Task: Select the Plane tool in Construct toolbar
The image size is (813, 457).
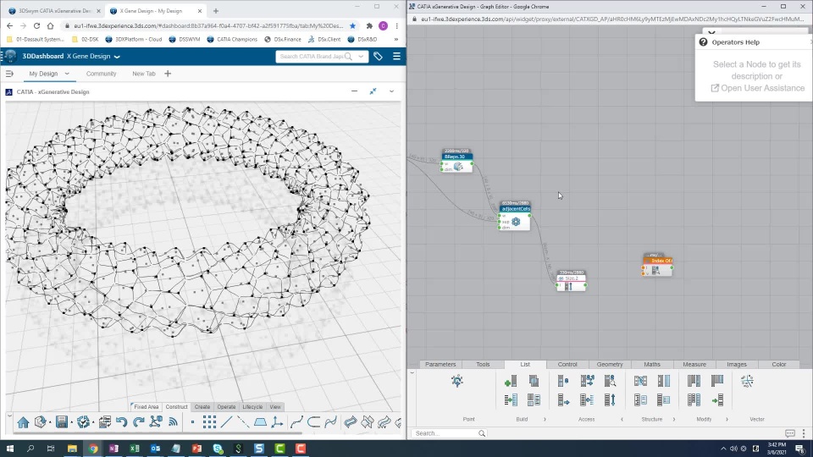Action: (260, 422)
